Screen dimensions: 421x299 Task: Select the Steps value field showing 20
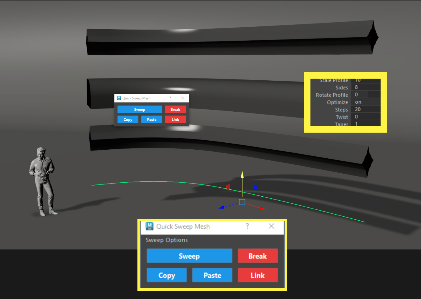[365, 109]
